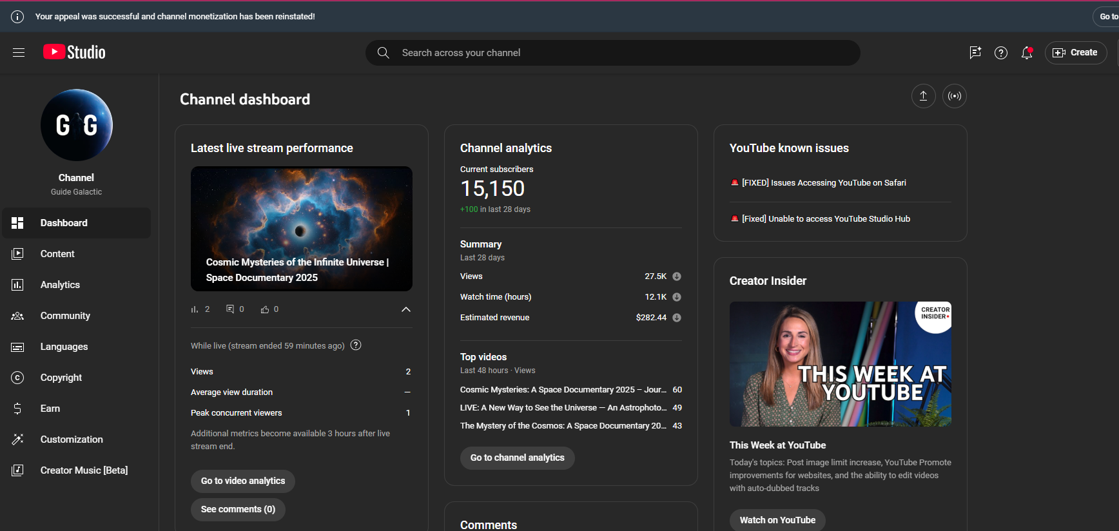The height and width of the screenshot is (531, 1119).
Task: Click the Creator Music note icon
Action: point(17,470)
